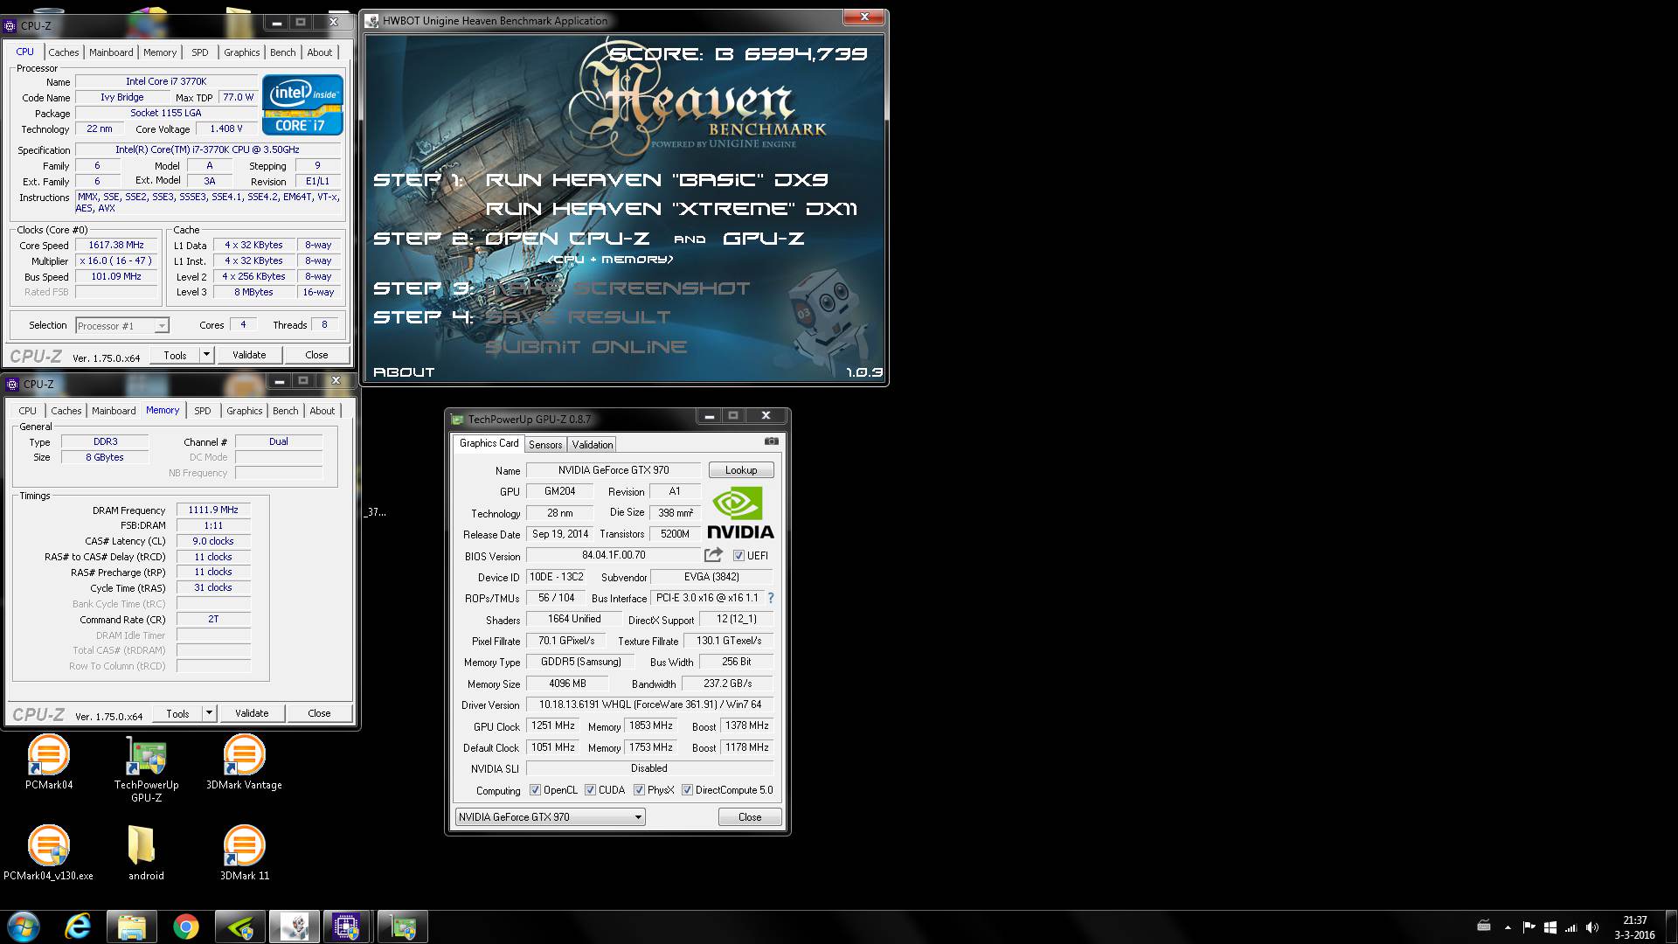
Task: Toggle the PhysX checkbox
Action: click(x=639, y=790)
